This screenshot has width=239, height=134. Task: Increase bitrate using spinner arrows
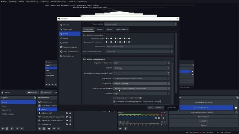[x=168, y=67]
